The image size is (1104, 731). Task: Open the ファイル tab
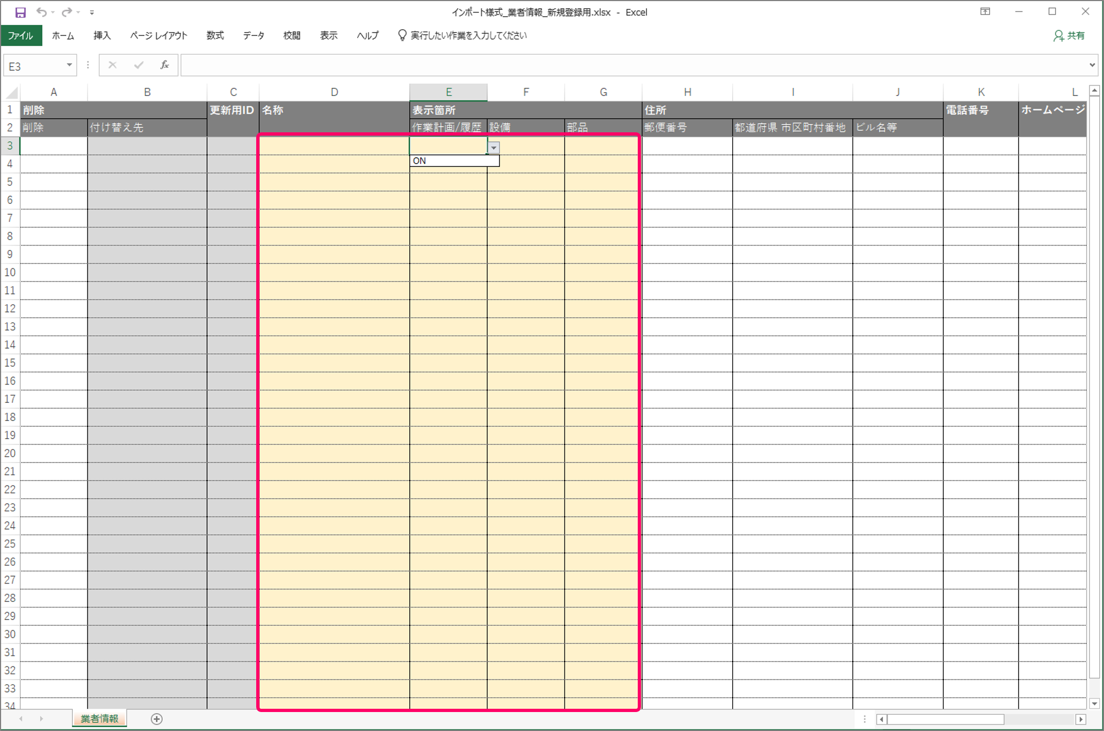coord(21,36)
